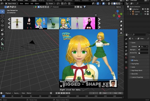Select the green dinosaur asset thumbnail

(53, 23)
